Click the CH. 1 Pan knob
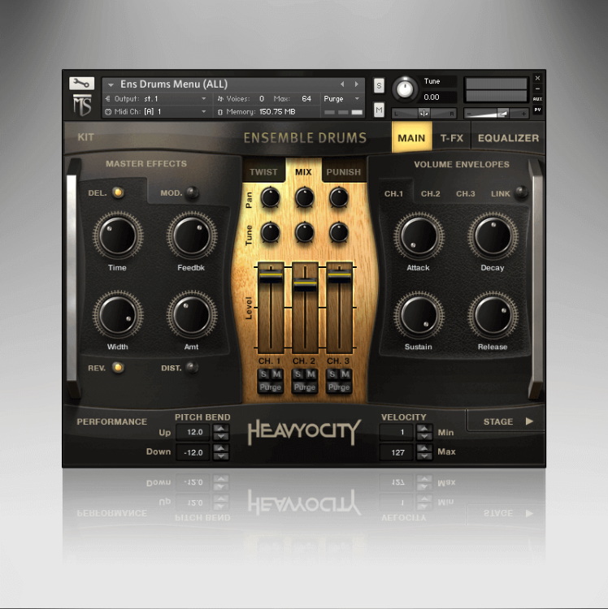The width and height of the screenshot is (608, 609). 270,197
